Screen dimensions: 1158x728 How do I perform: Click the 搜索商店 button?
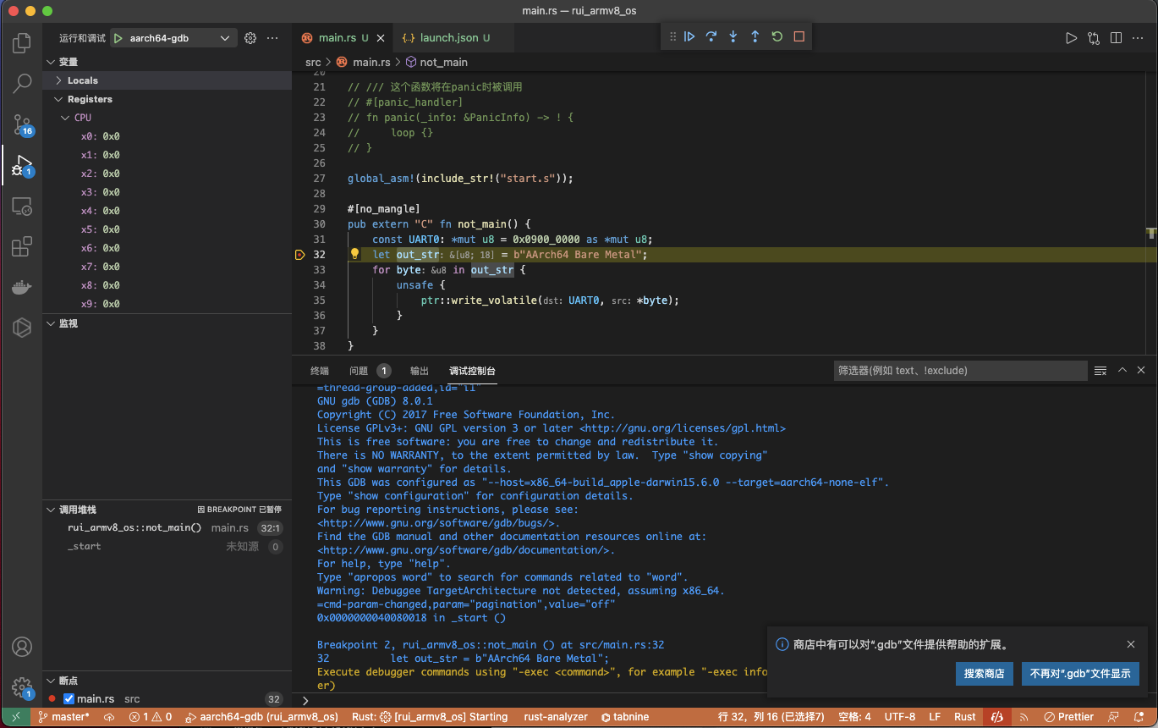click(x=985, y=674)
